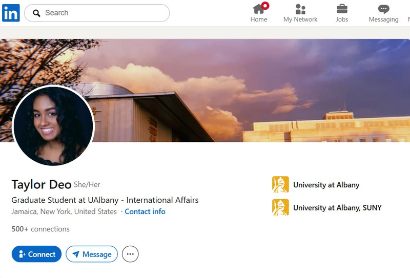Open the Jobs tab

coord(342,13)
